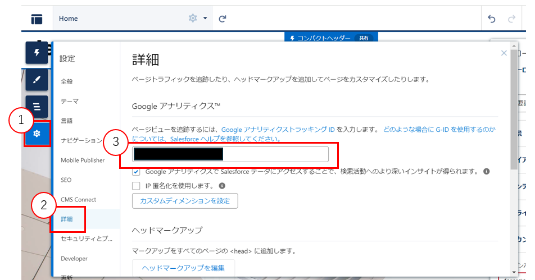Select the 詳細 settings tab

67,219
